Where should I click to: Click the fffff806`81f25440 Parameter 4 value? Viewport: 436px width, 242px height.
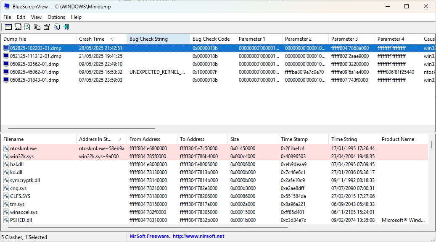[x=396, y=72]
